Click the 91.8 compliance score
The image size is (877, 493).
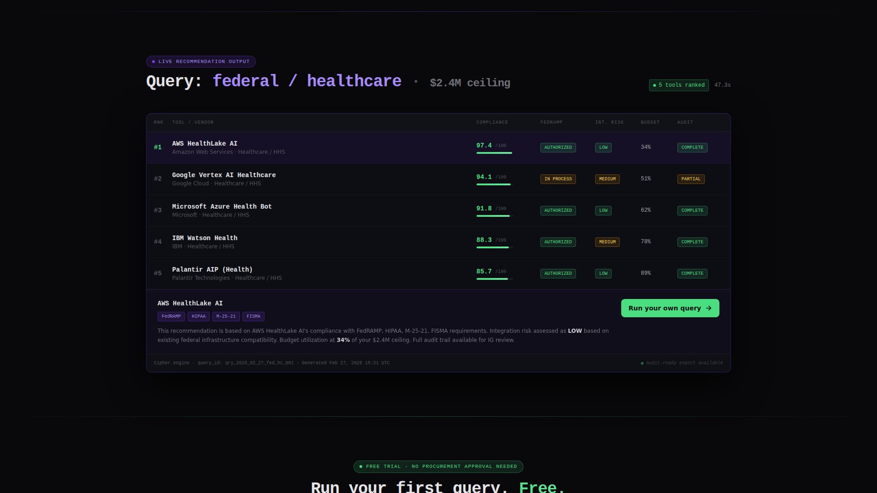[484, 209]
